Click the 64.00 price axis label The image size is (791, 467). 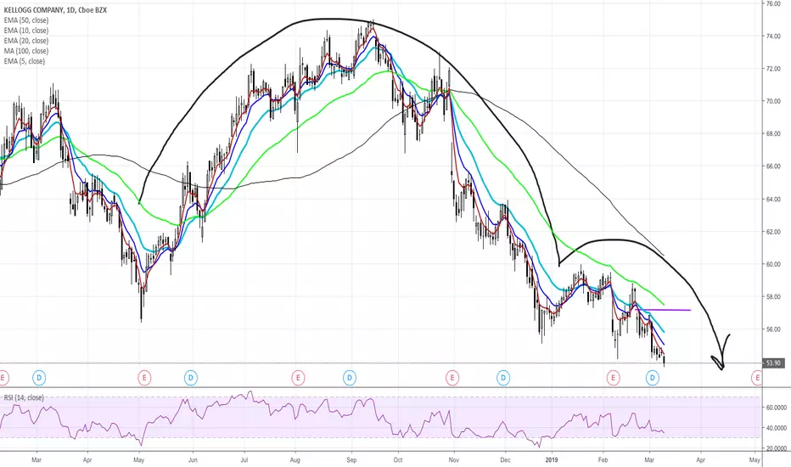click(773, 199)
